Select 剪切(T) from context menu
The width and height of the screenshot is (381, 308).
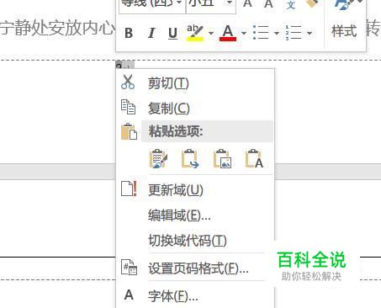[x=168, y=83]
